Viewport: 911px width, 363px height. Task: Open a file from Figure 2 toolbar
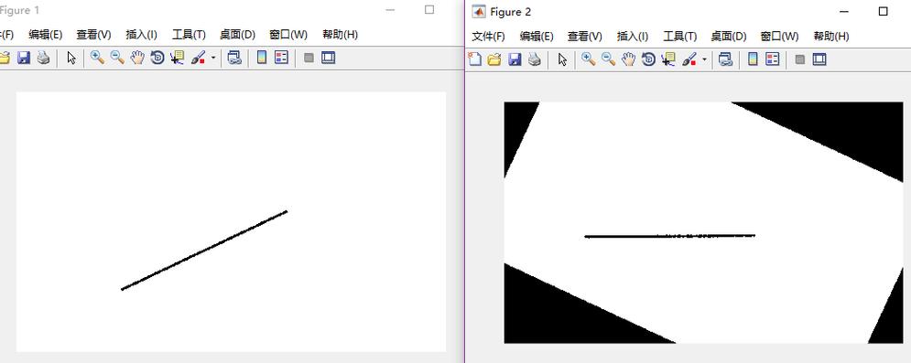(494, 59)
